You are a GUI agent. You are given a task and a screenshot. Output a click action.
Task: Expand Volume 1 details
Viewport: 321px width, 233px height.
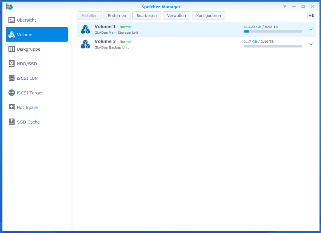click(311, 29)
